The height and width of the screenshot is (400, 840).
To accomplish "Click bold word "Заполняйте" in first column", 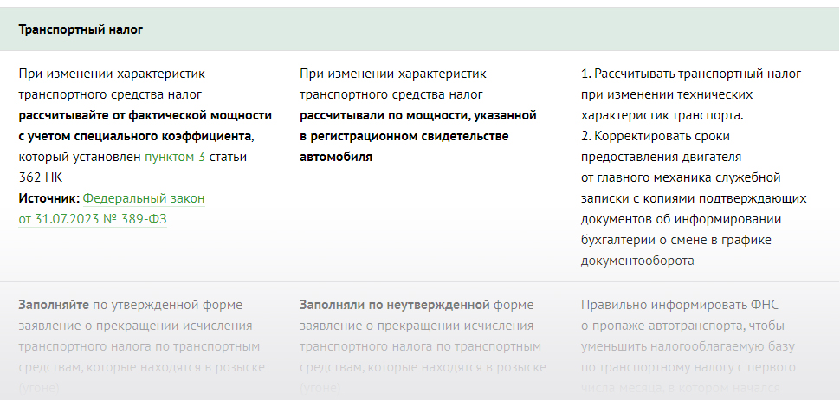I will pyautogui.click(x=54, y=305).
